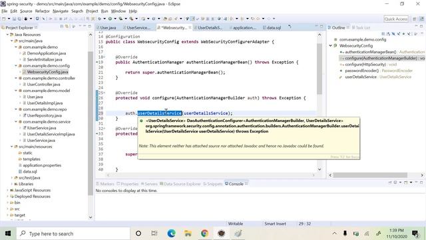Switch to the application... editor tab

click(242, 27)
